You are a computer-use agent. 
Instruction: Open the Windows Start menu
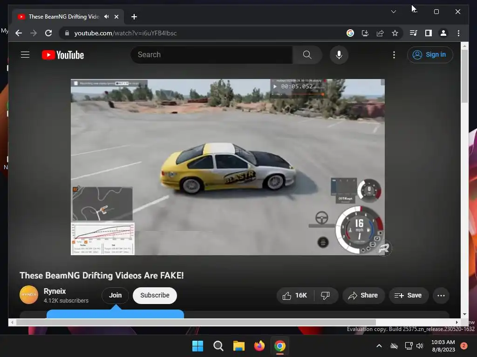(x=198, y=346)
